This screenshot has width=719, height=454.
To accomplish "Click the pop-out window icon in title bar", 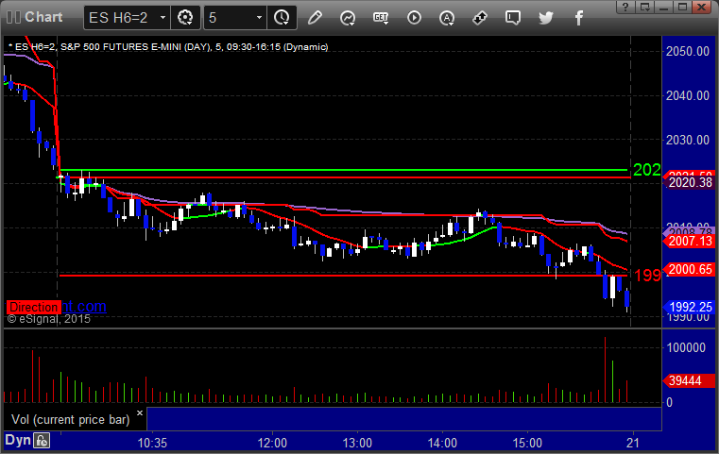I will click(645, 7).
